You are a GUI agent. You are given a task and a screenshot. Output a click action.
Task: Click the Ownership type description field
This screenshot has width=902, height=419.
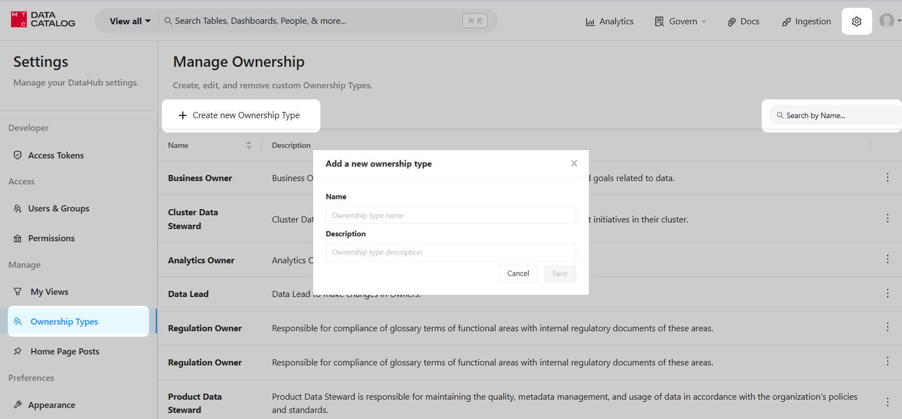[450, 252]
